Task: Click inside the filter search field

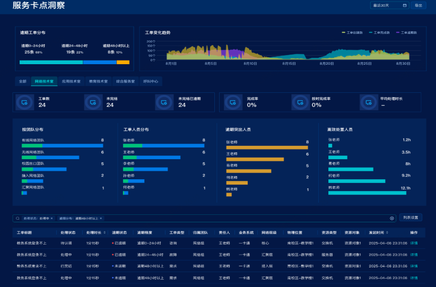Action: click(204, 219)
